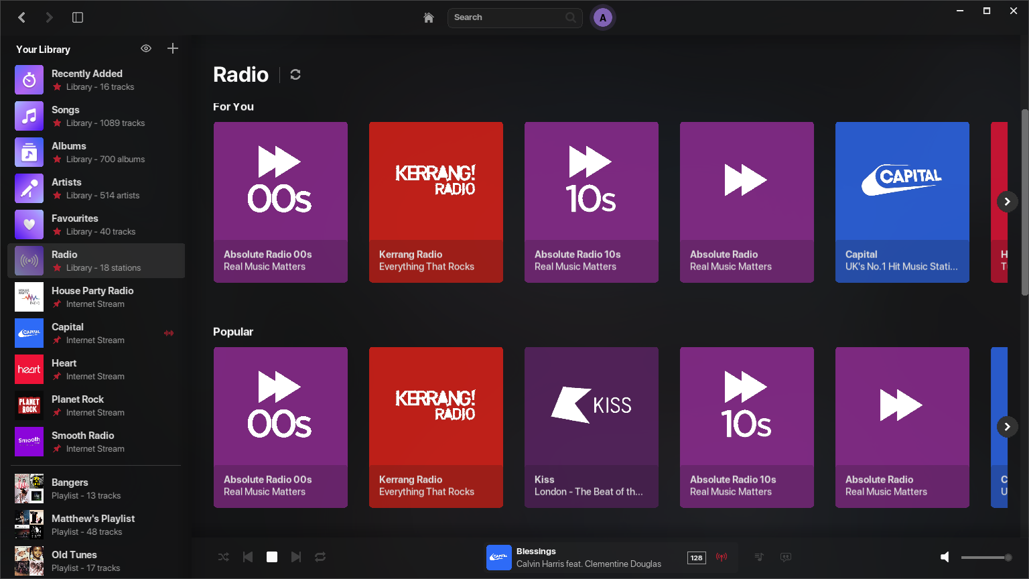This screenshot has height=579, width=1029.
Task: Adjust the volume slider
Action: (x=986, y=558)
